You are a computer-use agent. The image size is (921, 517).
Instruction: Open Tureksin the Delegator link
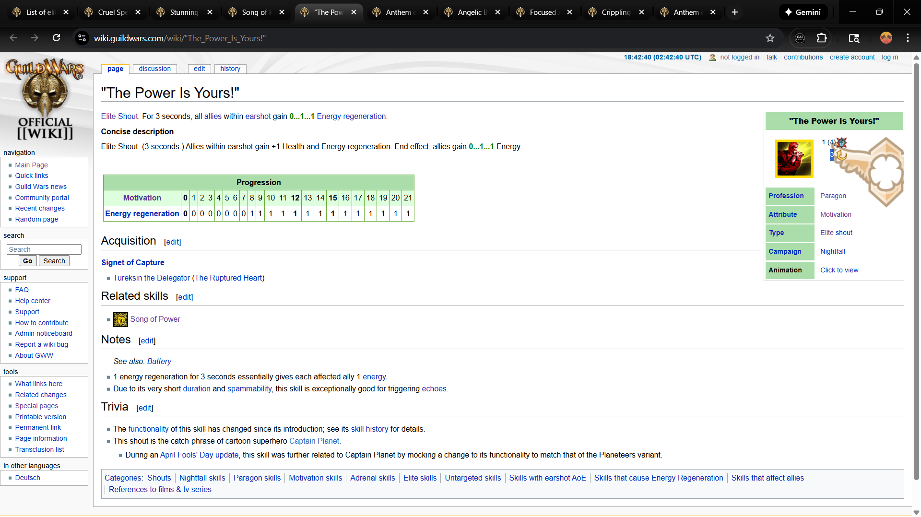(152, 278)
